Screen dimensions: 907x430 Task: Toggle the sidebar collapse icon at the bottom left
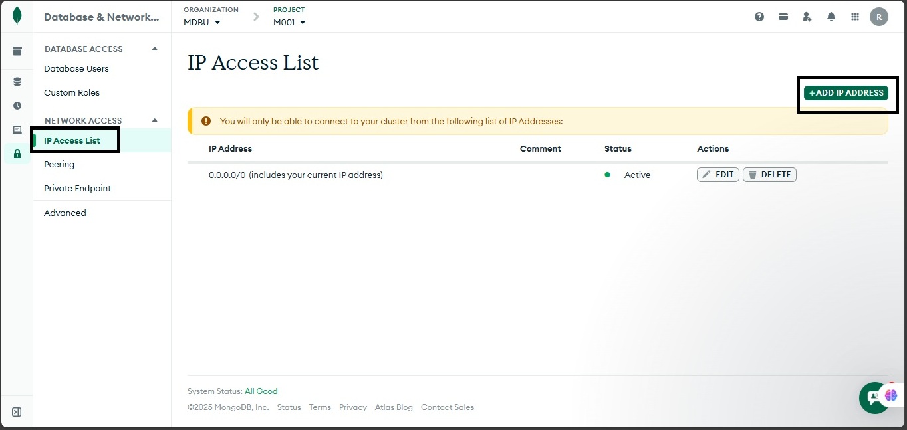point(17,412)
